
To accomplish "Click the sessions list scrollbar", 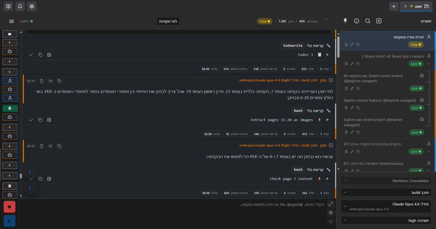I will pos(339,47).
